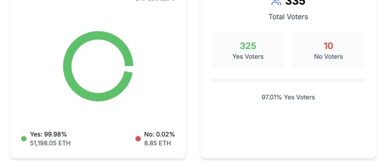Click the 335 total voters number
Screen dimensions: 386x161
[x=295, y=2]
